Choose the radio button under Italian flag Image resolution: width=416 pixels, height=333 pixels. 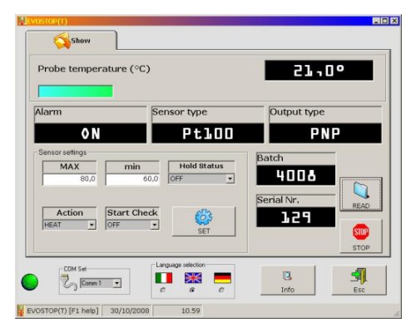click(x=163, y=290)
